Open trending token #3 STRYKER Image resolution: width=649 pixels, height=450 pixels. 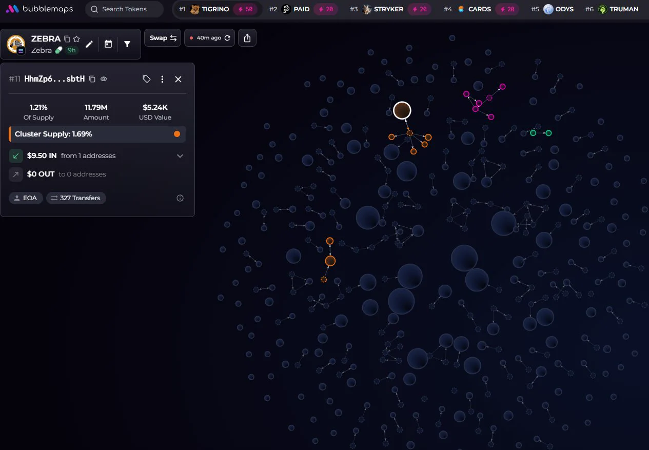383,9
